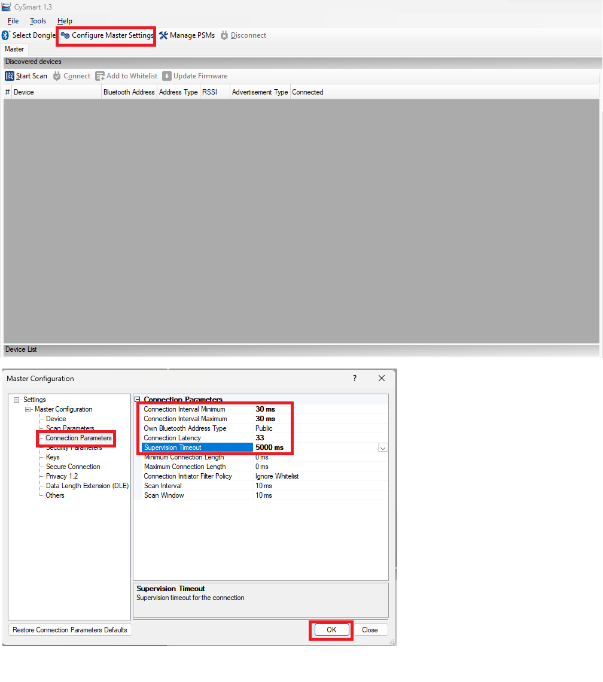Collapse the Connection Parameters property group
This screenshot has height=682, width=603.
point(138,399)
